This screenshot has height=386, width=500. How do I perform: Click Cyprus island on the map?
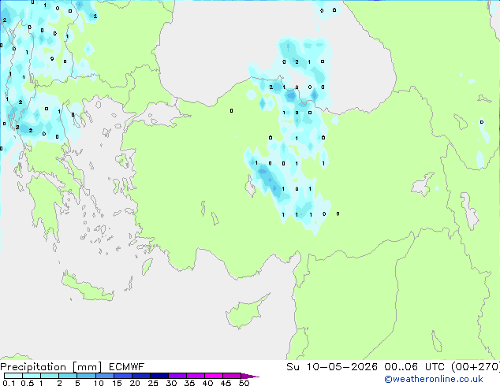(245, 312)
